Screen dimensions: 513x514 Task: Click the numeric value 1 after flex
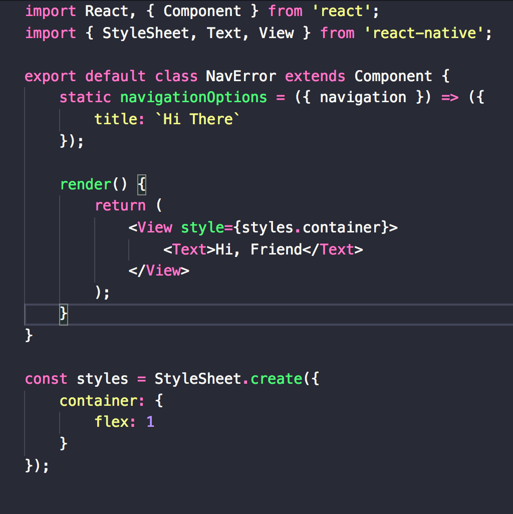click(x=150, y=422)
